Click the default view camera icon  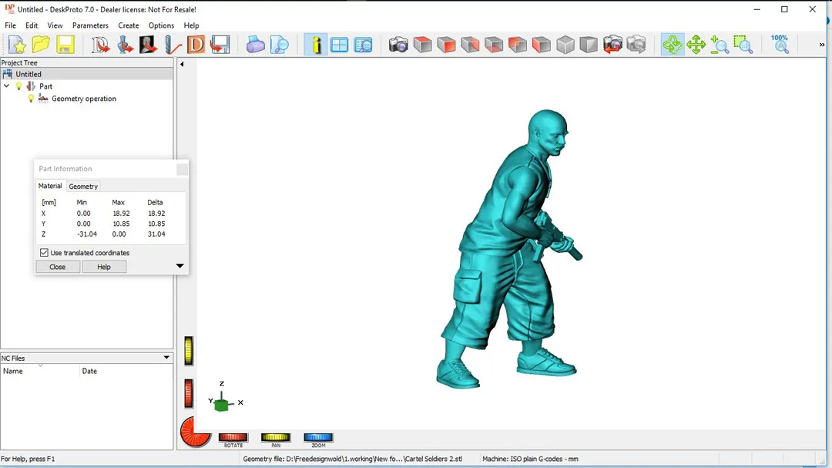(398, 45)
